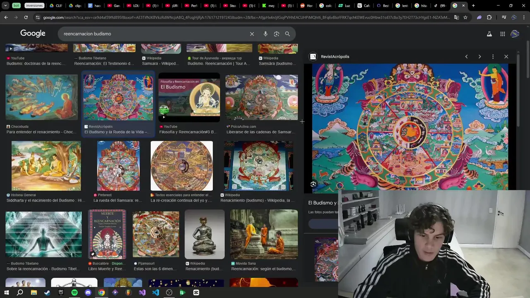Open preview panel three-dot options
530x298 pixels.
(x=493, y=57)
